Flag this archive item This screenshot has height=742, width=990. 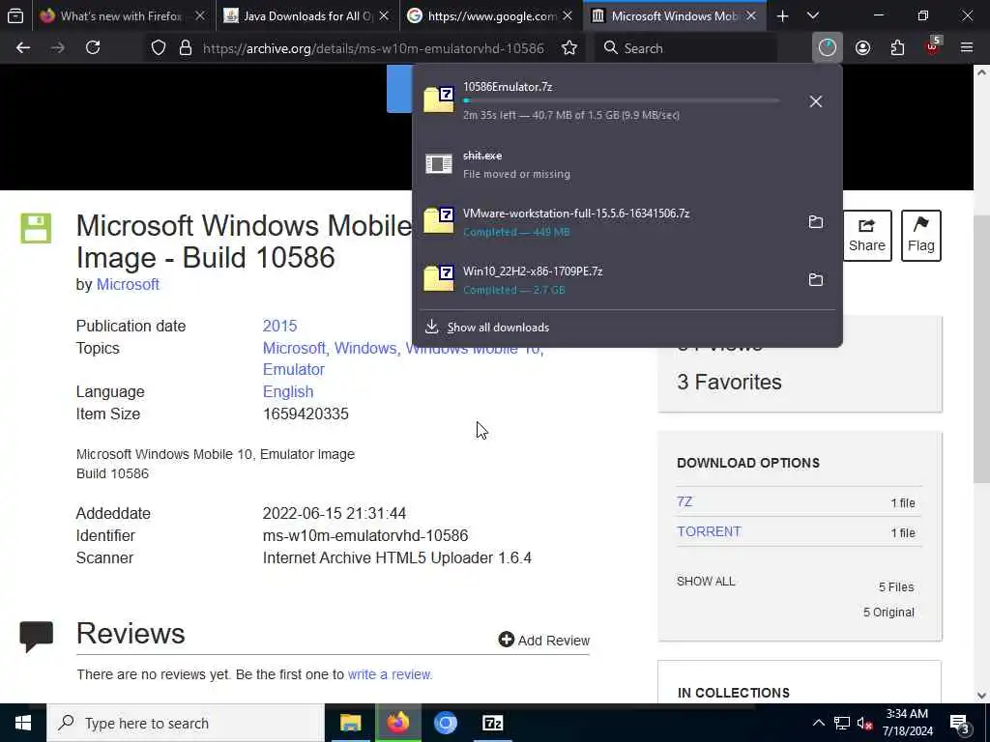click(921, 236)
